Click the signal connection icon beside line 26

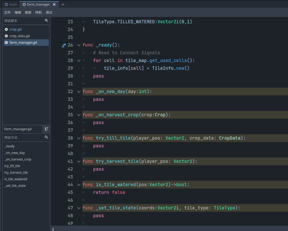[x=64, y=45]
